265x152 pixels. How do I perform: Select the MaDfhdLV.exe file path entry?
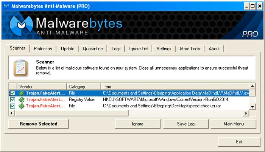pyautogui.click(x=176, y=93)
